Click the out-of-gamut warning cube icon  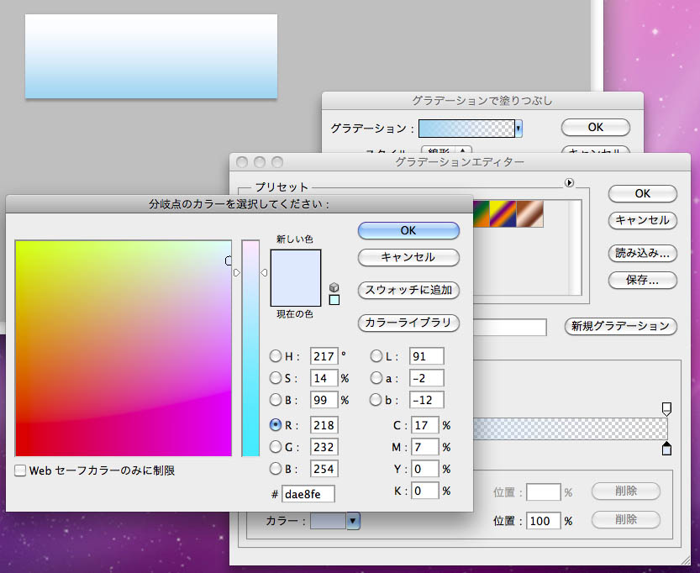[334, 287]
